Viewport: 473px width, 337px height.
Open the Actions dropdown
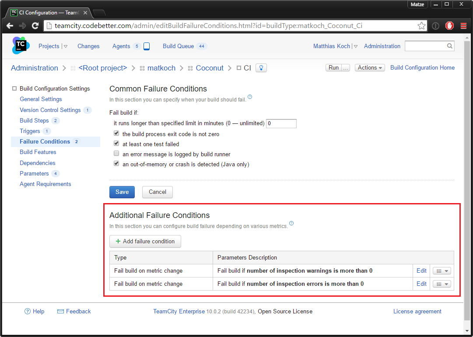pos(370,67)
